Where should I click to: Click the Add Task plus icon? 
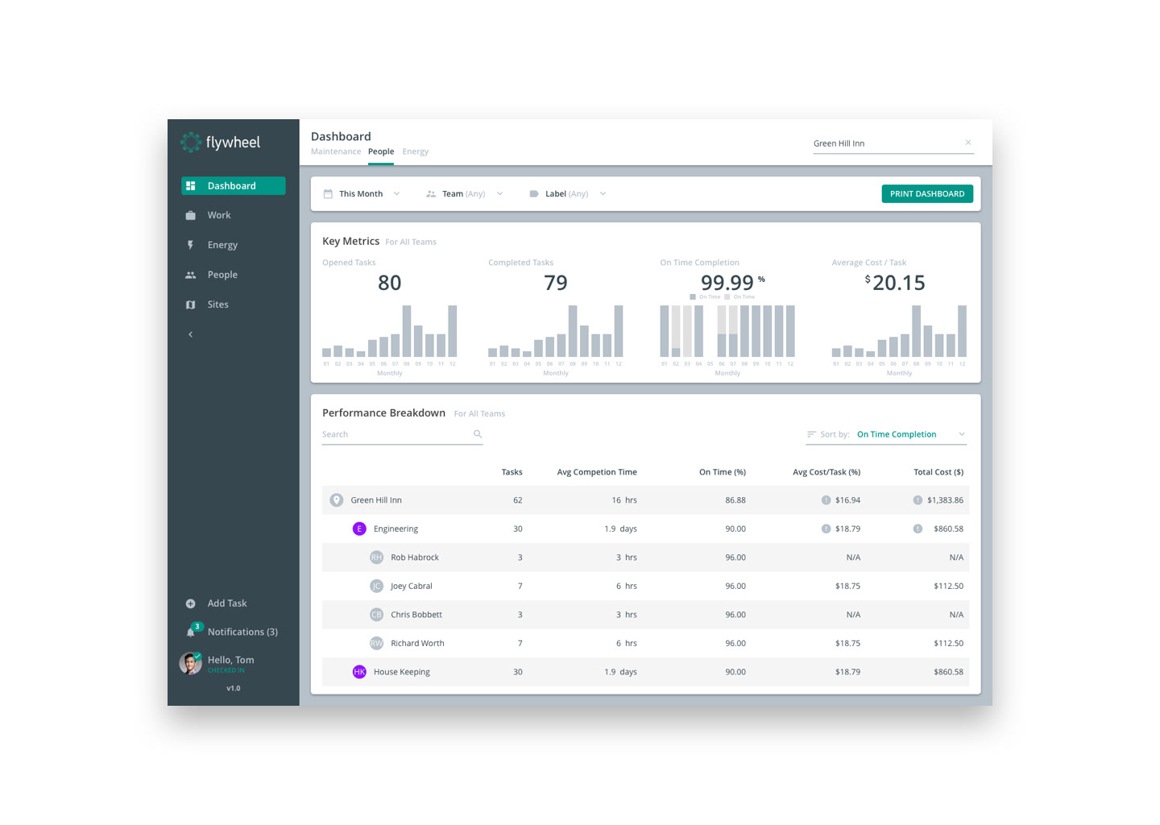coord(190,603)
